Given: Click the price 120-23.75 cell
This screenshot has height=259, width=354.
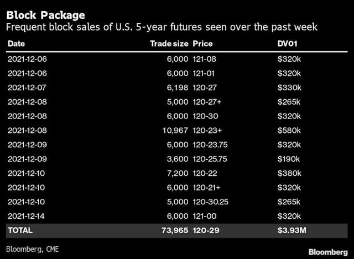Looking at the screenshot, I should pos(212,144).
